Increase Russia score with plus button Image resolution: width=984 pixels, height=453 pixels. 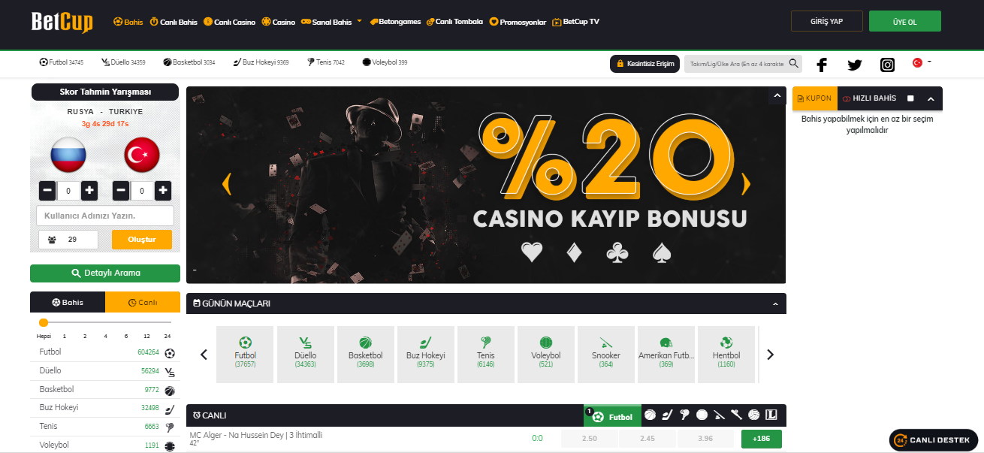point(89,191)
